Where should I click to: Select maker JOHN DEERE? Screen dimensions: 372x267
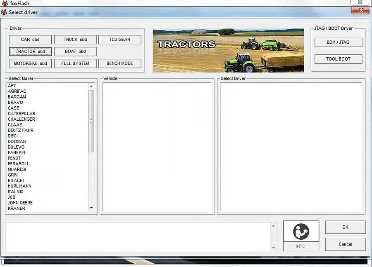20,203
